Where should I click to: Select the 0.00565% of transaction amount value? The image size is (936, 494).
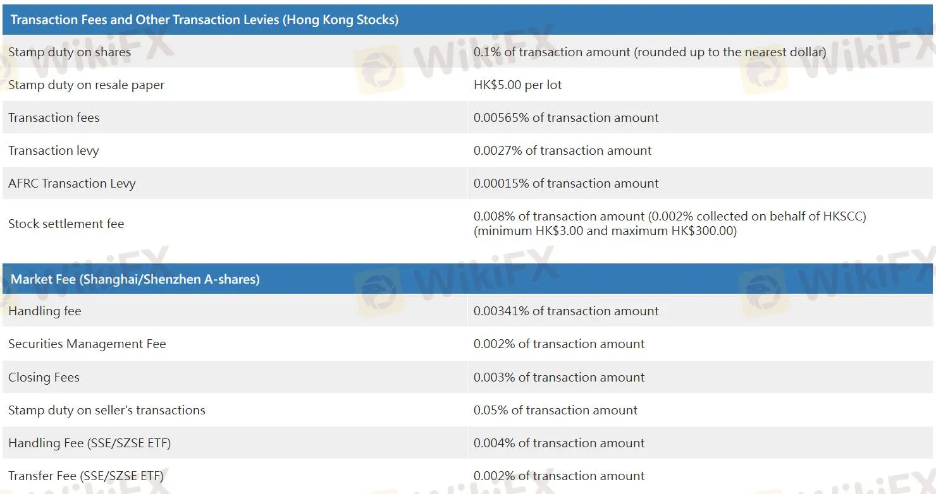566,117
